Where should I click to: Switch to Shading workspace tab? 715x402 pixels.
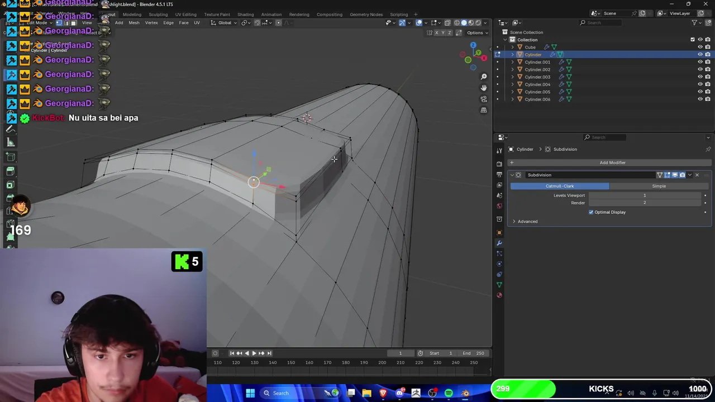[x=246, y=15]
